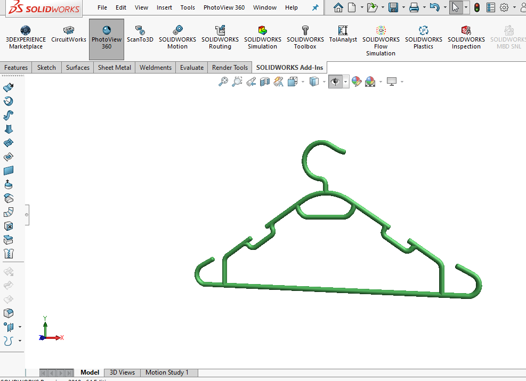
Task: Expand the Save dropdown arrow
Action: coord(403,7)
